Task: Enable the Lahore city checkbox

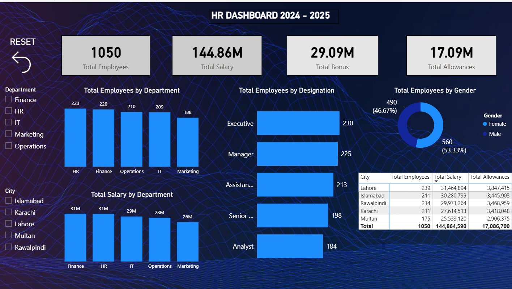Action: (x=8, y=224)
